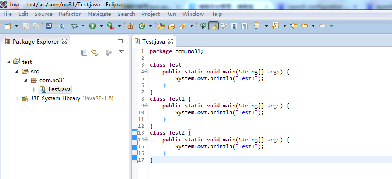
Task: Open the Search dropdown arrow
Action: coord(191,26)
